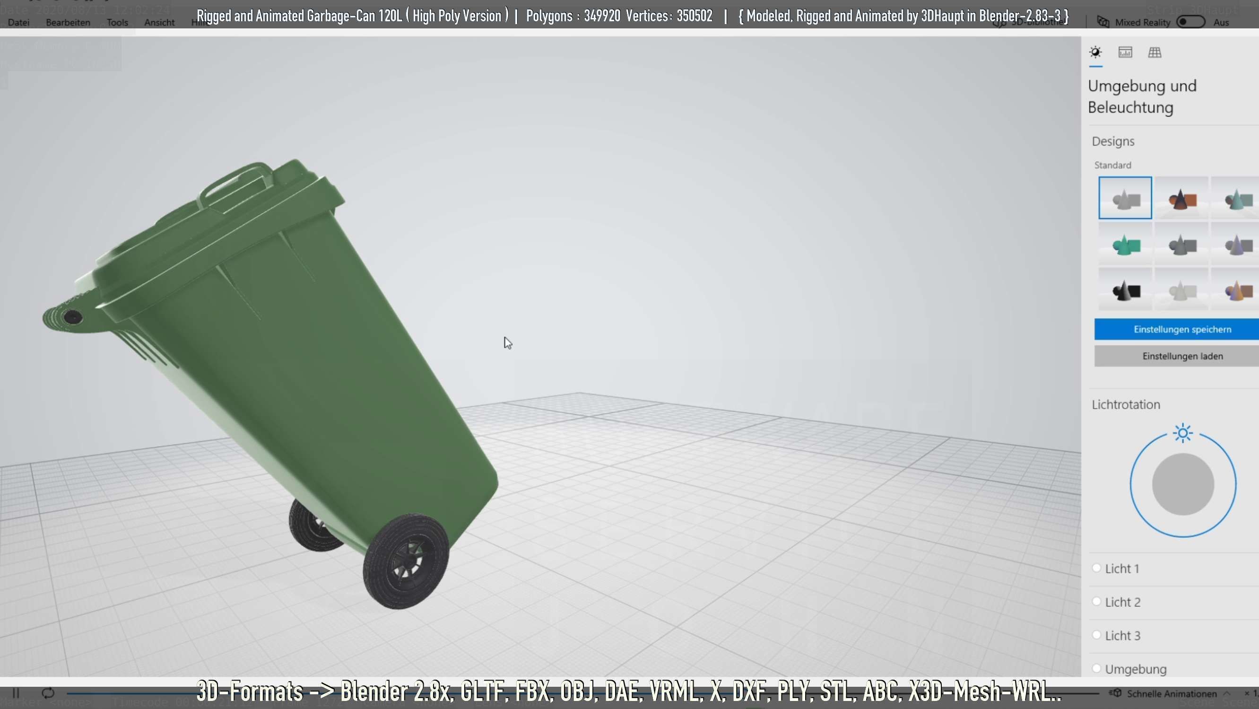Select the white faded design thumbnail
This screenshot has height=709, width=1259.
pyautogui.click(x=1182, y=289)
